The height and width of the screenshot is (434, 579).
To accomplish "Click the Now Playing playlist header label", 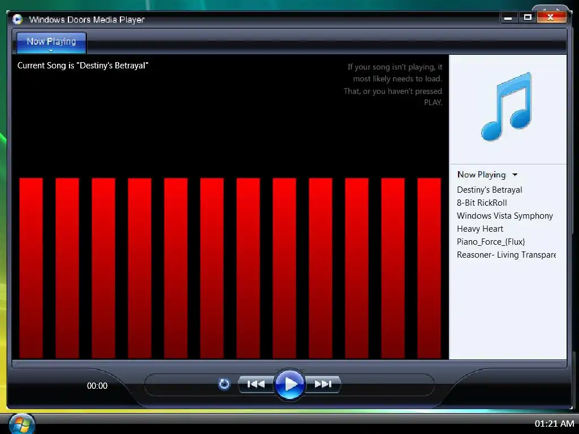I will (481, 175).
